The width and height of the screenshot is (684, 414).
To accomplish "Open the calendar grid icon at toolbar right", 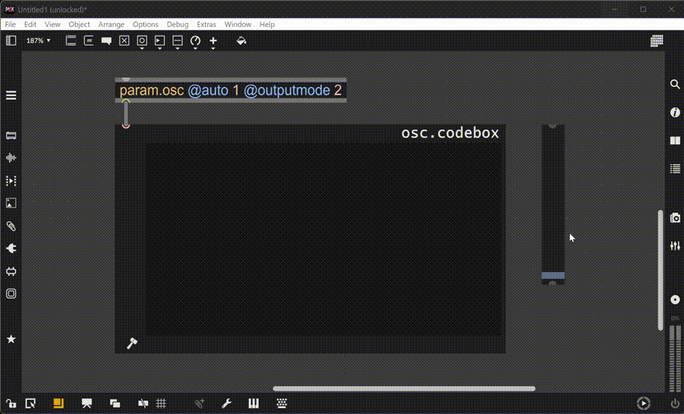I will pos(656,41).
